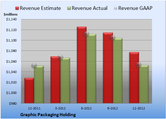Select the 'Revenue Estimate' legend label
This screenshot has width=166, height=119.
pos(40,8)
